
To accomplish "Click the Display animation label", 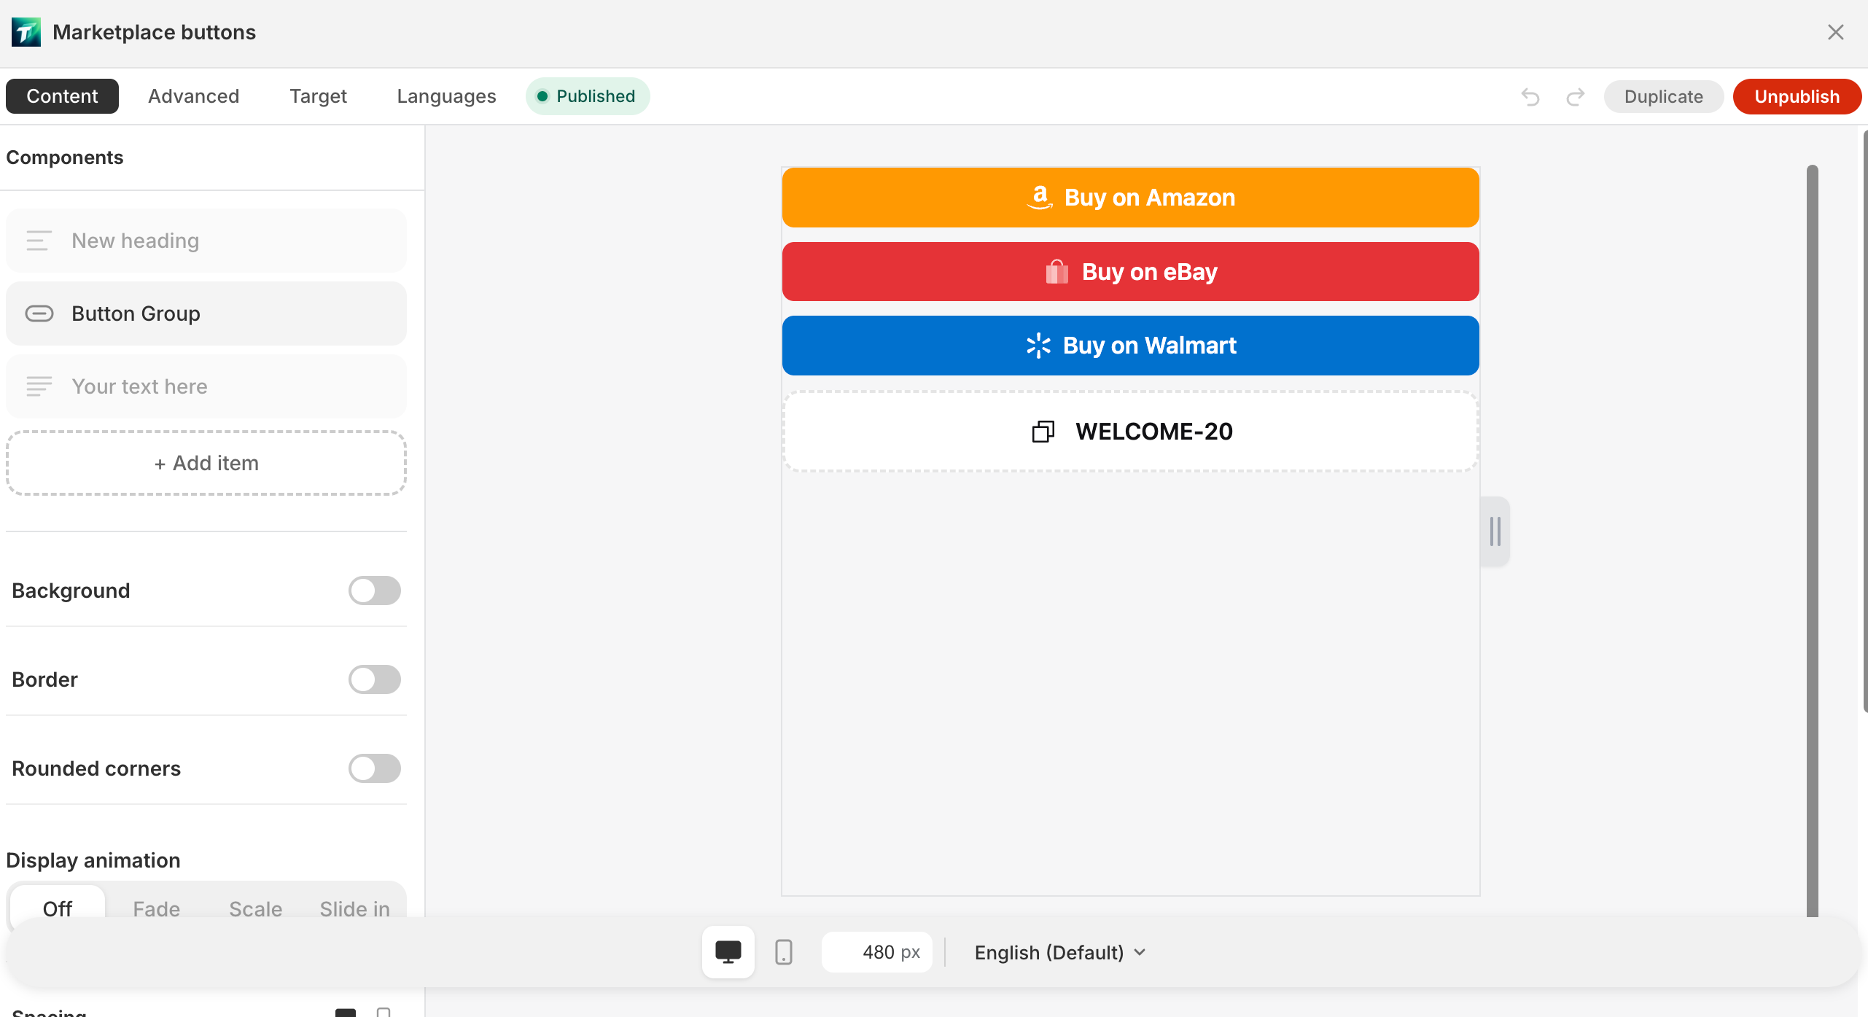I will pyautogui.click(x=93, y=860).
